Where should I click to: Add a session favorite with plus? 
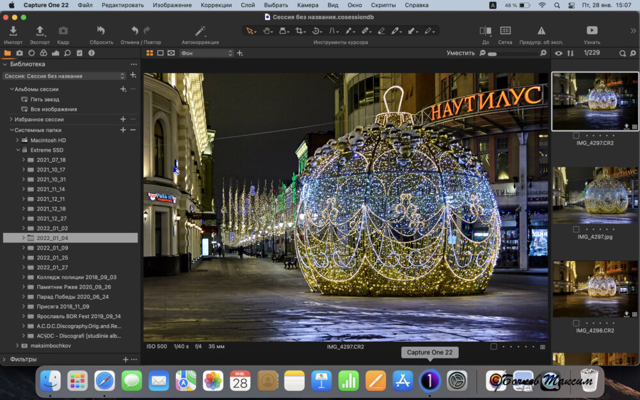click(x=123, y=119)
